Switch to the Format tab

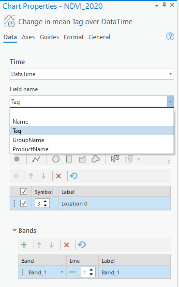[x=74, y=37]
